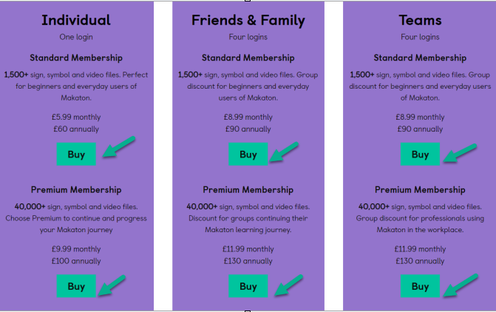The image size is (496, 312).
Task: Click the top center image resize handle
Action: (248, 1)
